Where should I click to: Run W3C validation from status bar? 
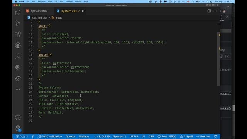tap(50, 136)
